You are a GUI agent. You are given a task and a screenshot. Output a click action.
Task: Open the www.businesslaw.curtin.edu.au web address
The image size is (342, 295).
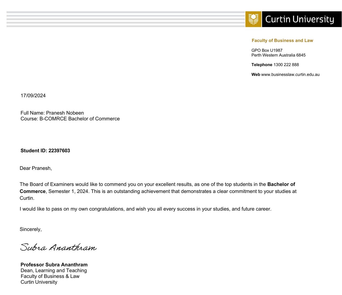pyautogui.click(x=290, y=74)
